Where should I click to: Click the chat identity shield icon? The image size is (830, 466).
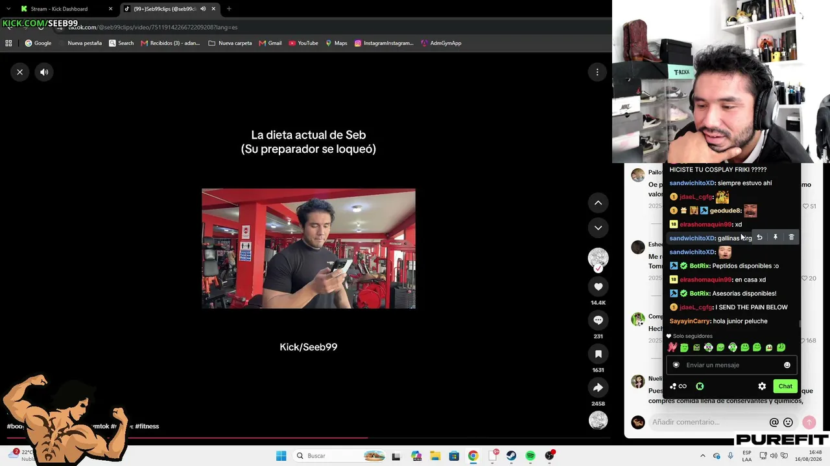(676, 365)
